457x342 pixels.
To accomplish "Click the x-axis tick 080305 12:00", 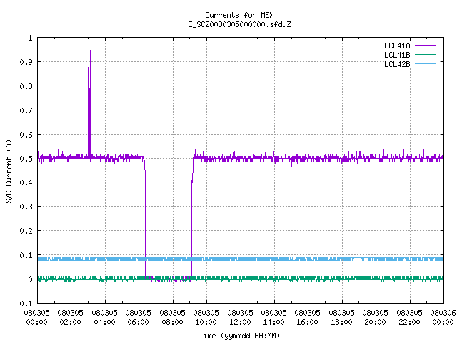I will coord(240,317).
